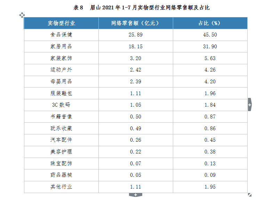265x208 pixels.
Task: Click the value 0.13
Action: 210,164
